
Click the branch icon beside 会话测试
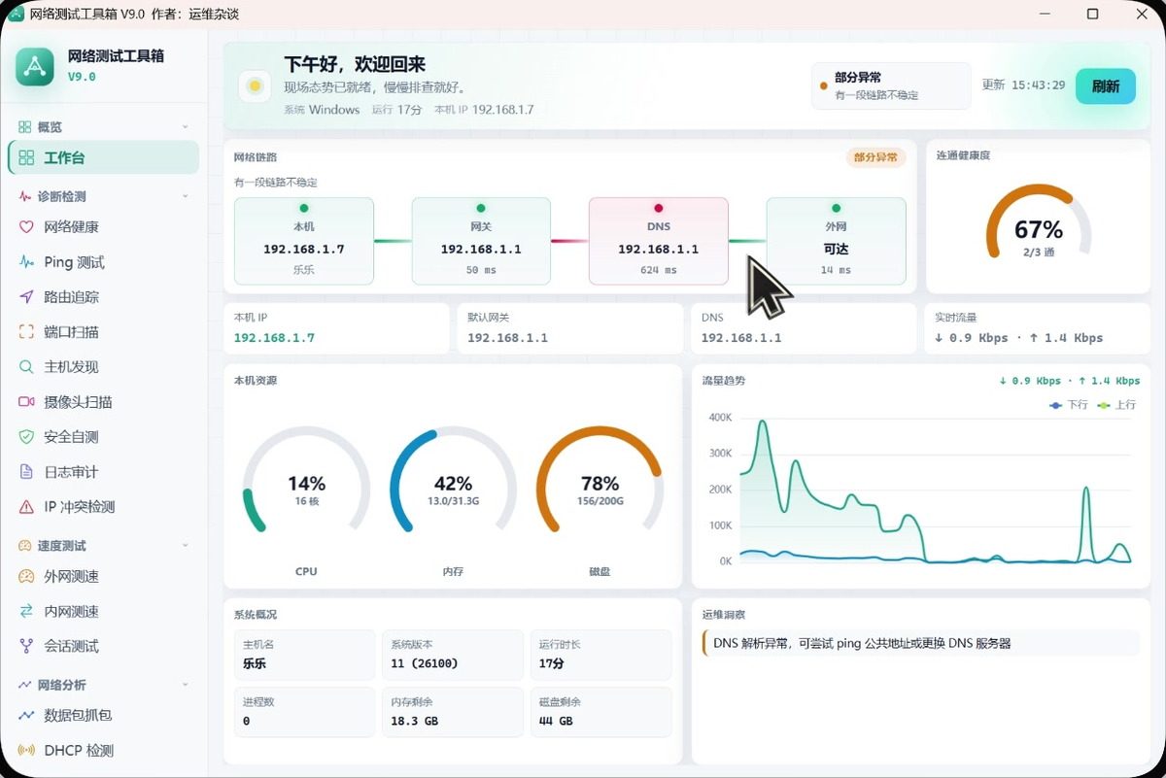point(26,646)
